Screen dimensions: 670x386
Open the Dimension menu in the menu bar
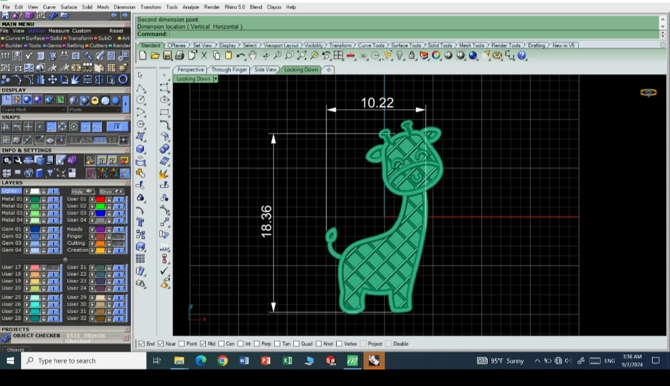pyautogui.click(x=124, y=7)
